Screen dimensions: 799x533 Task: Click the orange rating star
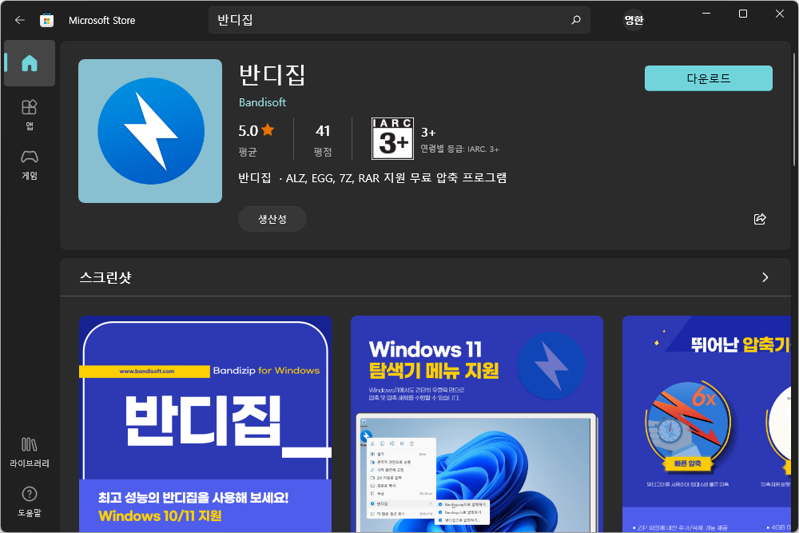(268, 130)
